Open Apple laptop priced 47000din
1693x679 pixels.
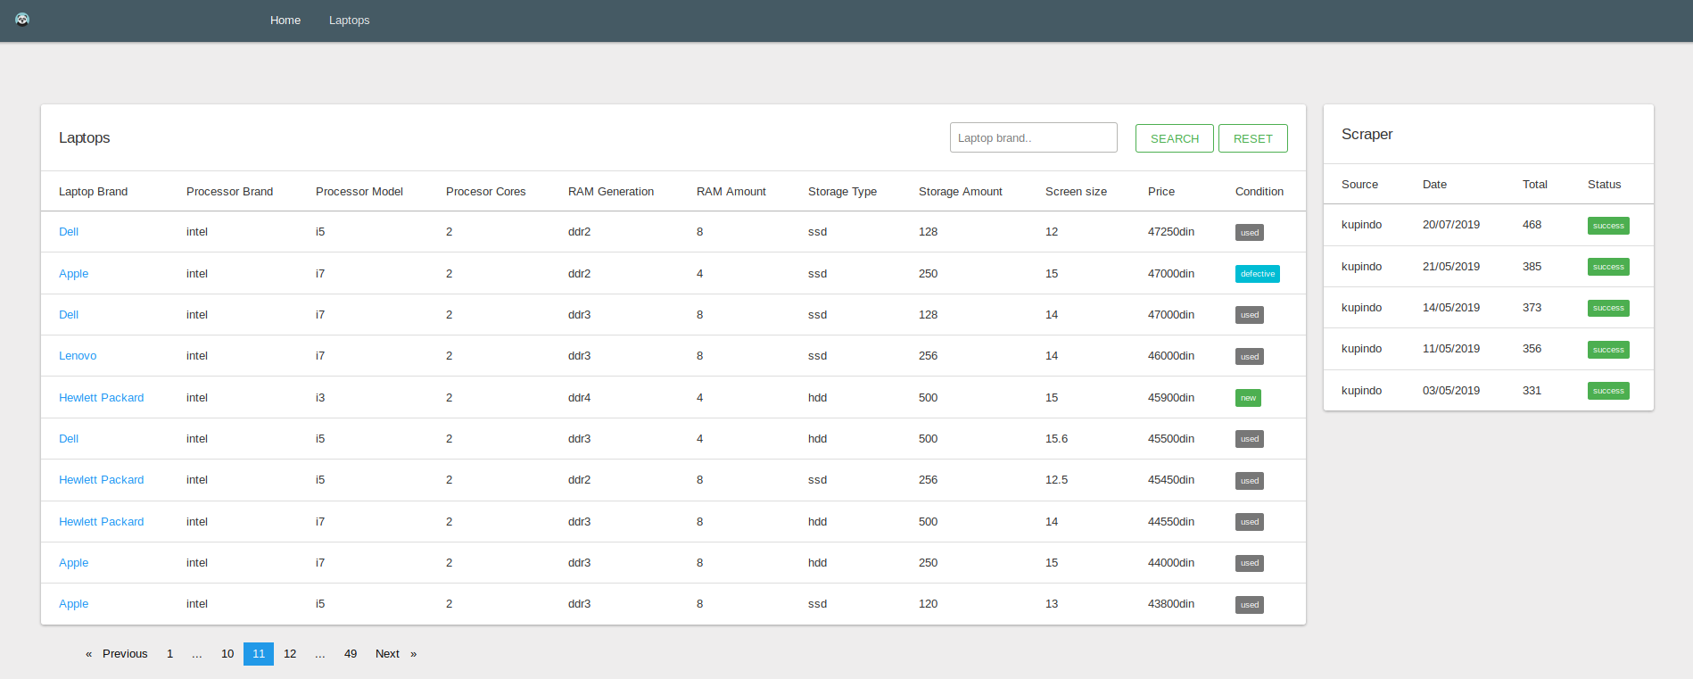[x=73, y=274]
